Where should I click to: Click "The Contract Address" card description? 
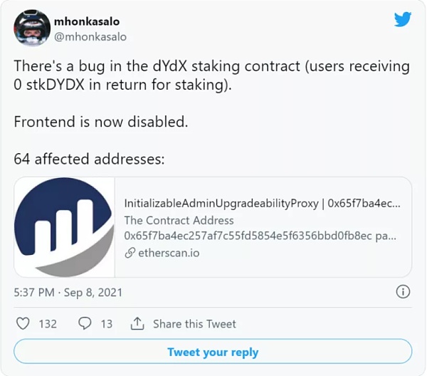pos(179,220)
